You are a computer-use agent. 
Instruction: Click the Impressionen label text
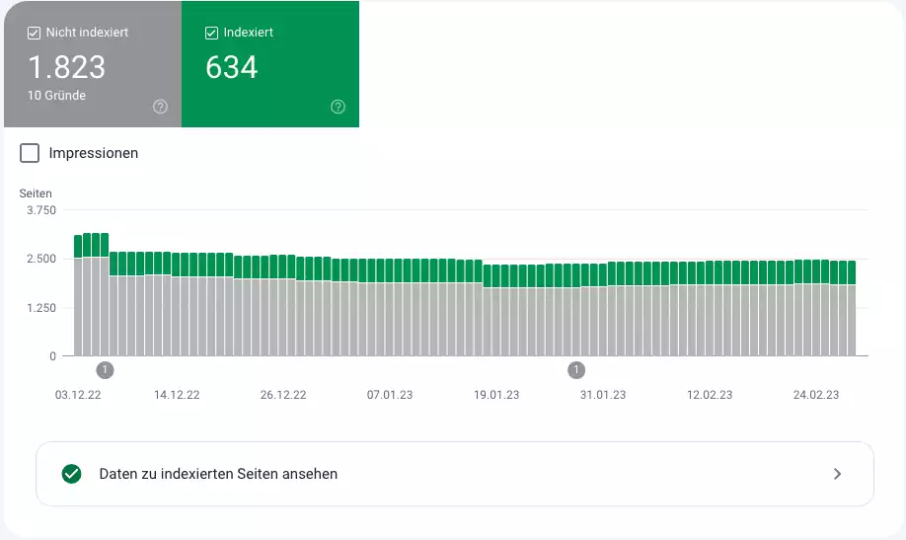[94, 153]
